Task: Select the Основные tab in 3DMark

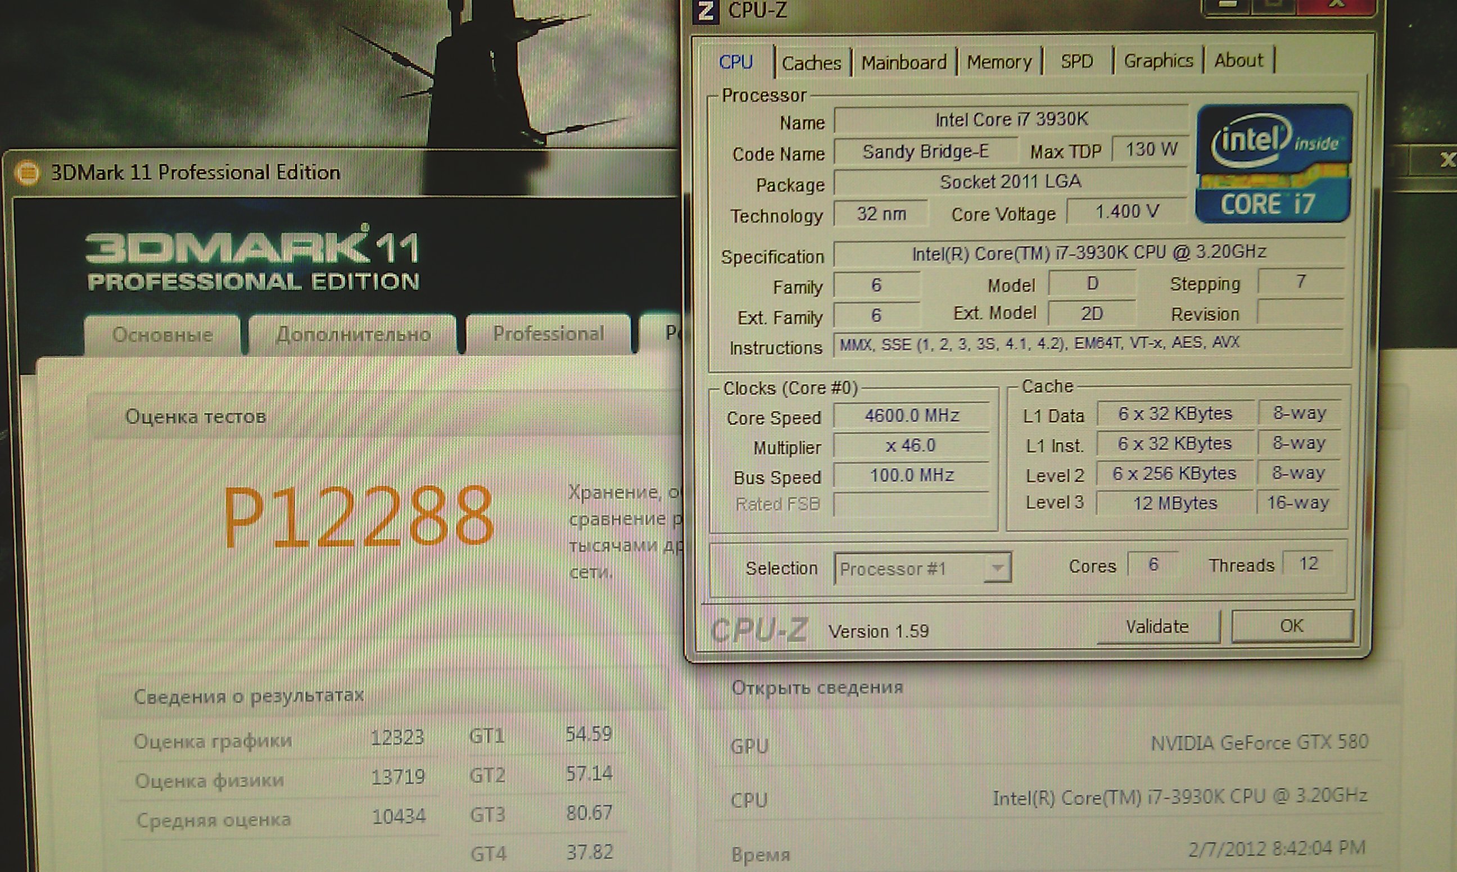Action: tap(162, 334)
